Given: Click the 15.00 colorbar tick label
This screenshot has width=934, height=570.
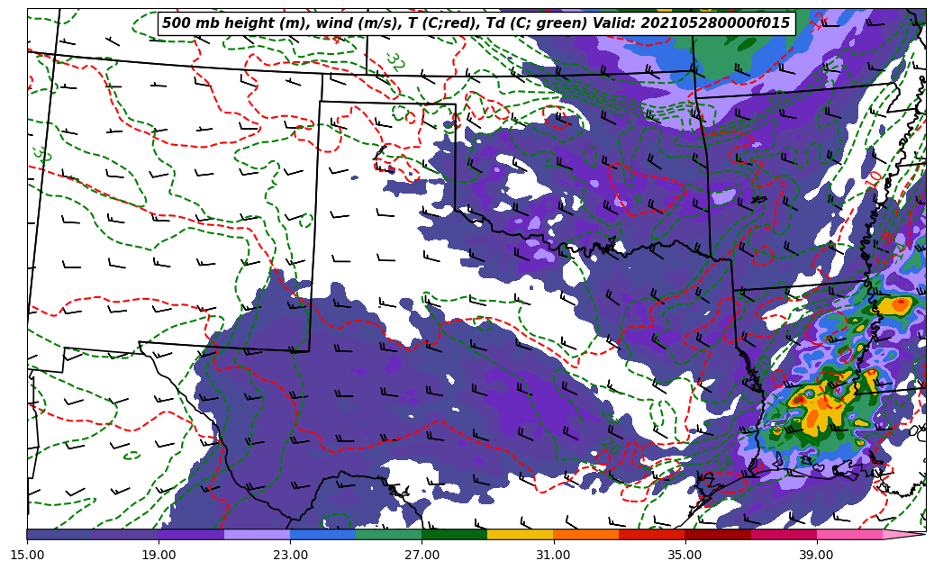Looking at the screenshot, I should coord(27,556).
